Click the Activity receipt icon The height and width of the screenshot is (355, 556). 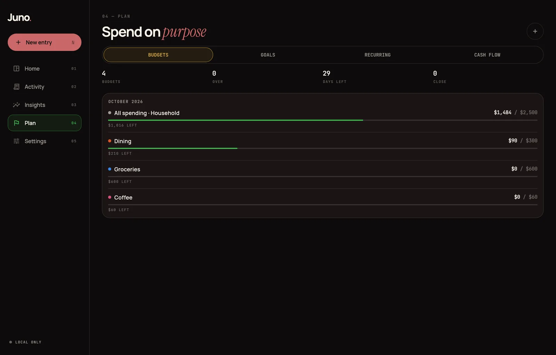click(16, 86)
